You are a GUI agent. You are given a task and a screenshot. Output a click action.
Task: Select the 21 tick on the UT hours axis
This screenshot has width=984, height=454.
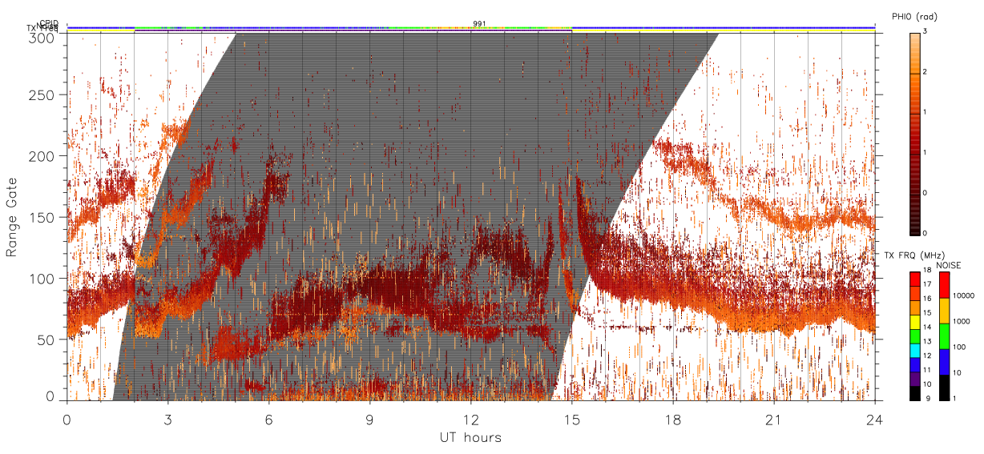(774, 420)
